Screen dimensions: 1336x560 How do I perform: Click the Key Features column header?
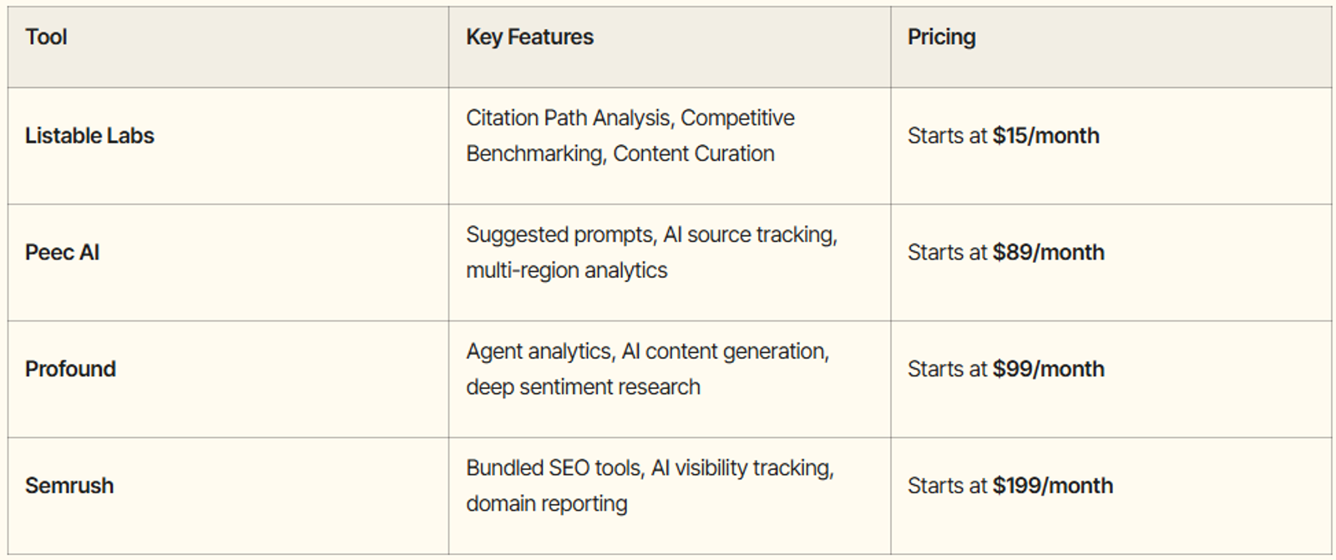click(529, 37)
